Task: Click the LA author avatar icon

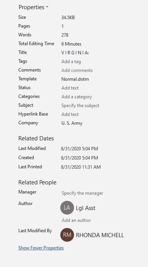Action: coord(67,208)
